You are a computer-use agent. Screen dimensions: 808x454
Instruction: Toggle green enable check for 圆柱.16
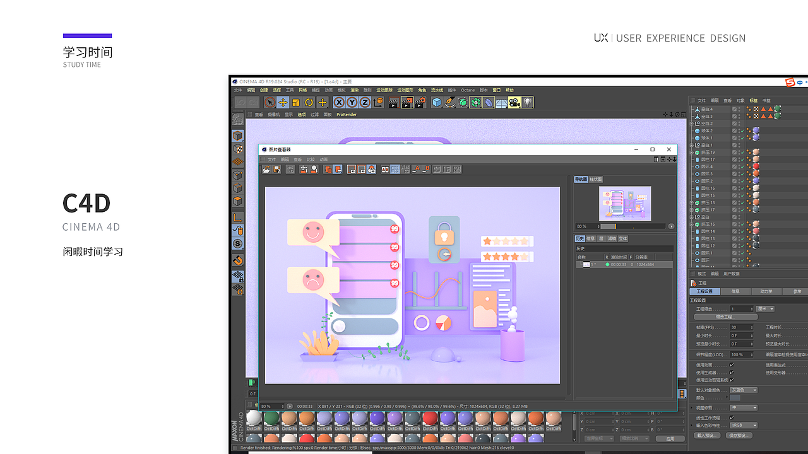[x=741, y=188]
